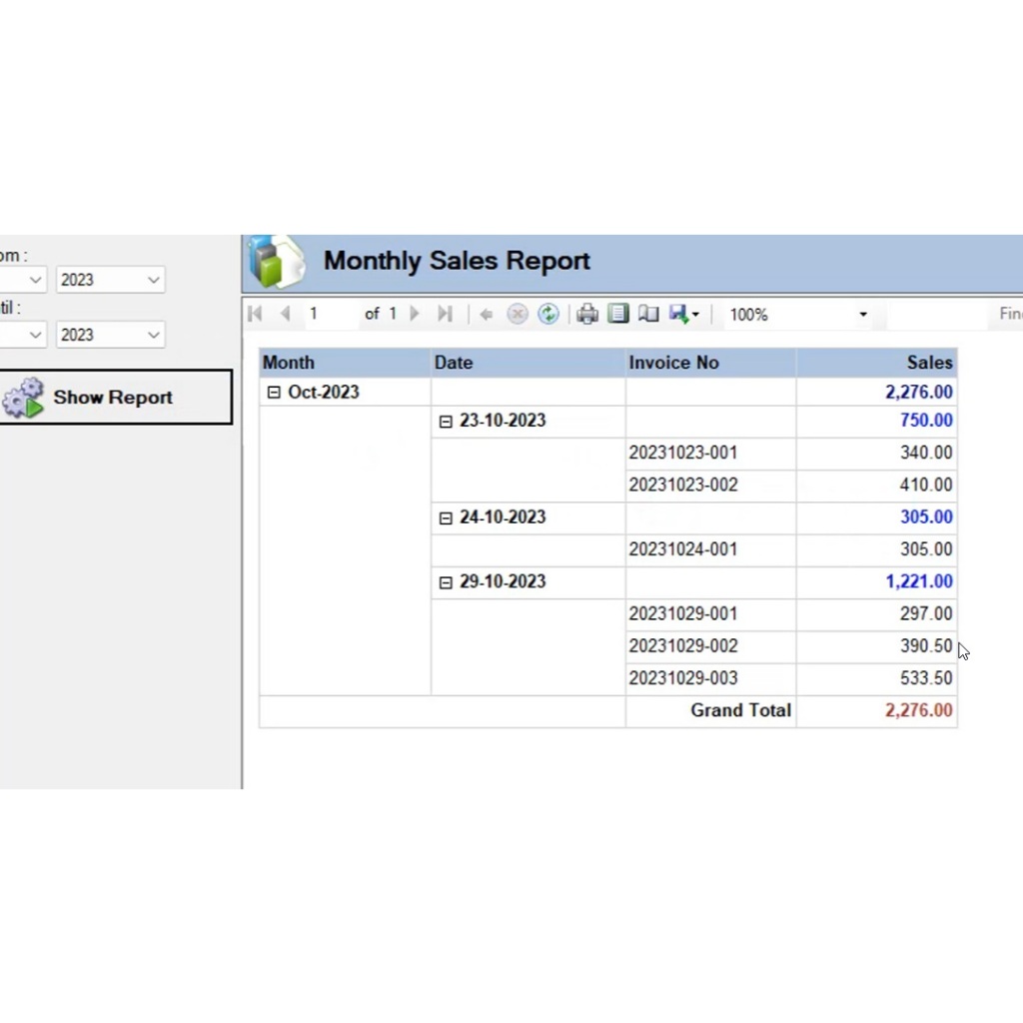
Task: Click the Show Report button
Action: (115, 397)
